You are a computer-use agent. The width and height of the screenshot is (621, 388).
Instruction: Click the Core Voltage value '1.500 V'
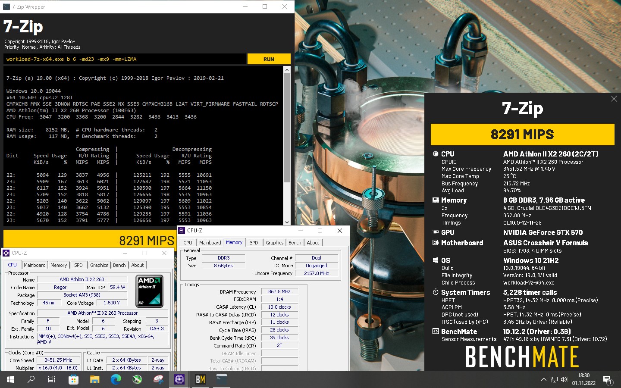tap(112, 303)
